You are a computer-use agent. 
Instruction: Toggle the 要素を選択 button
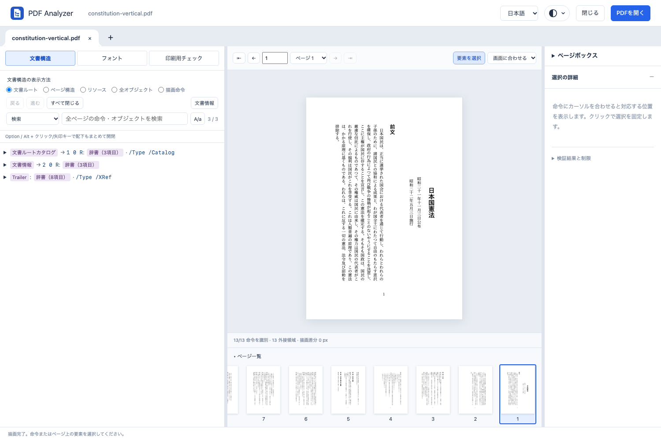pos(469,58)
